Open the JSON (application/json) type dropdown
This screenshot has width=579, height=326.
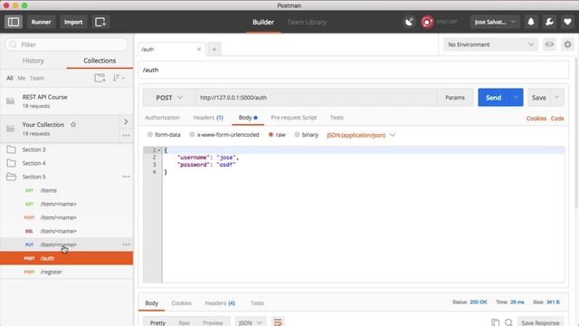361,135
